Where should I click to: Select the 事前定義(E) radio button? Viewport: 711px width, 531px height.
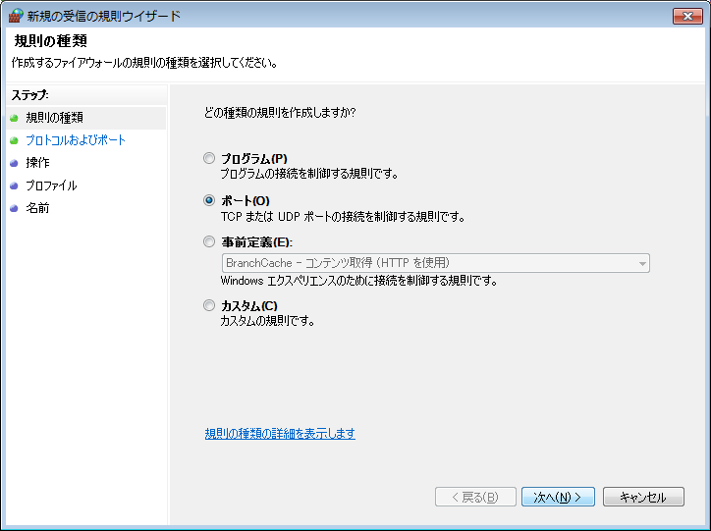(209, 241)
